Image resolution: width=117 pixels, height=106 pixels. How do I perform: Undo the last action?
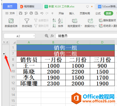[x=42, y=13]
